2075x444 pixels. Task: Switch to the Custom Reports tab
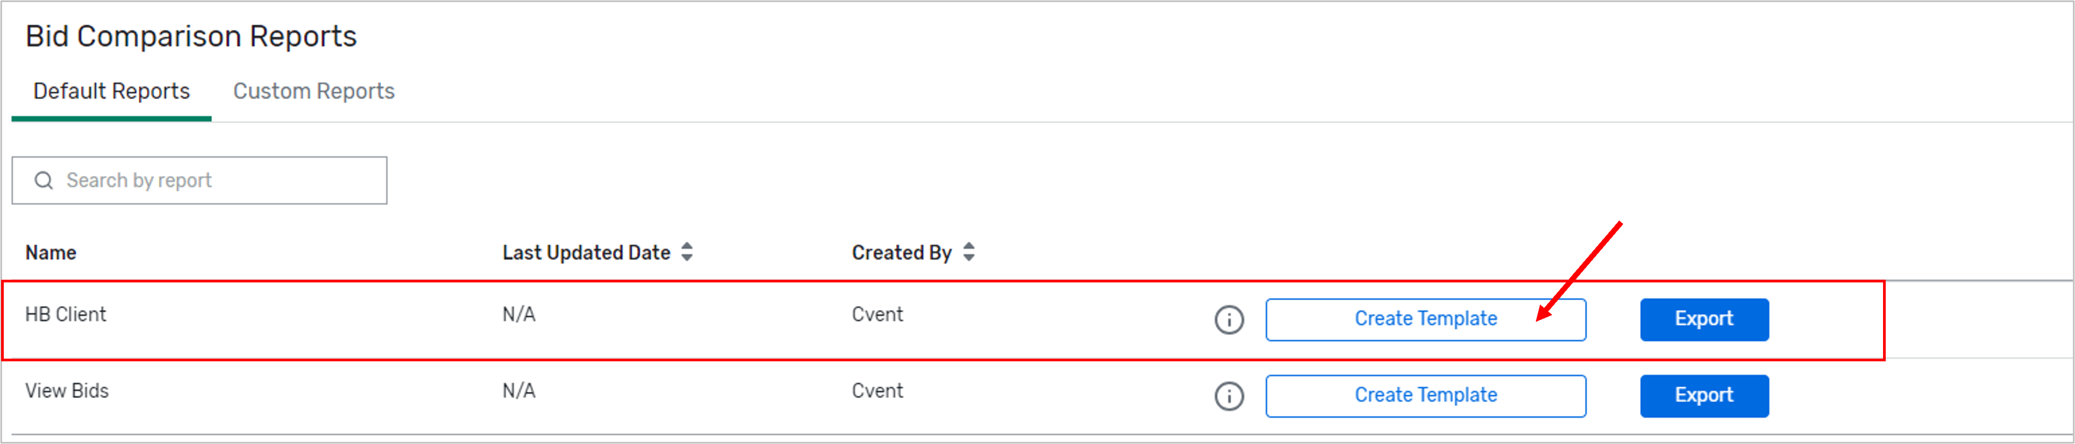312,91
